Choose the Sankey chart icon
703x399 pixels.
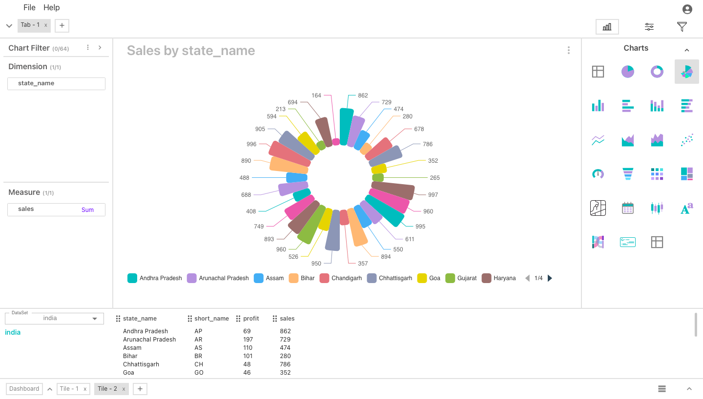[598, 242]
